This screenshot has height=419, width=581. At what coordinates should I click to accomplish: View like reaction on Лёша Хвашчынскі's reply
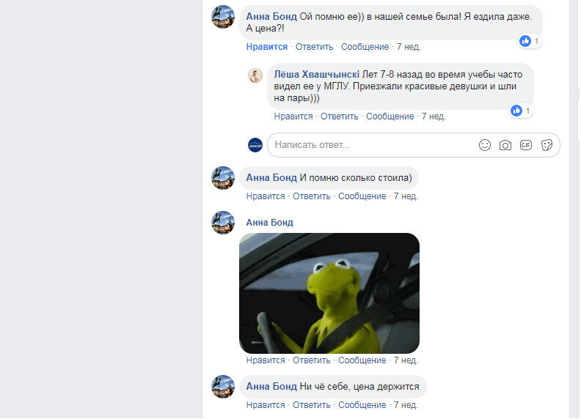click(x=521, y=111)
